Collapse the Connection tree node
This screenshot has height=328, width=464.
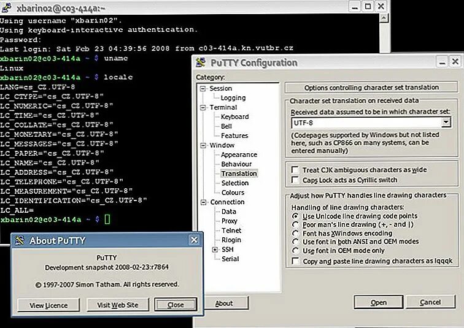tap(203, 202)
